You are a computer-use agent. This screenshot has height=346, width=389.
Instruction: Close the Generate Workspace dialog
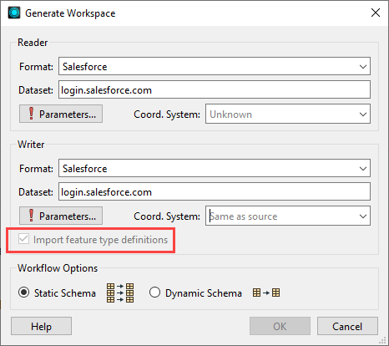tap(376, 13)
